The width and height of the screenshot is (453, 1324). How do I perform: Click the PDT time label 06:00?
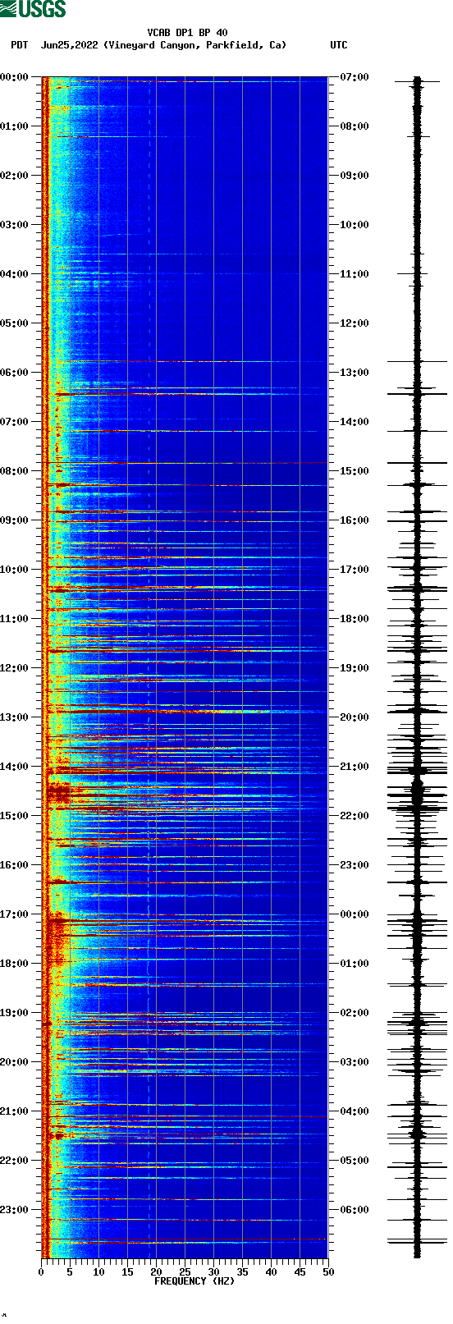(14, 373)
